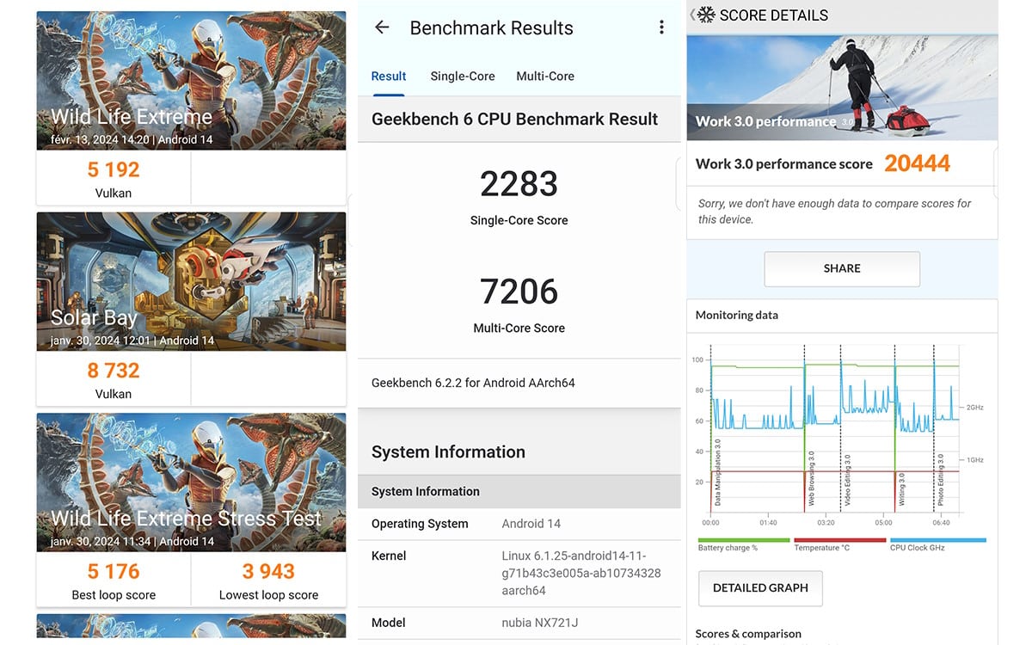This screenshot has width=1032, height=645.
Task: Tap the Vulkan label under score 5 192
Action: [114, 193]
